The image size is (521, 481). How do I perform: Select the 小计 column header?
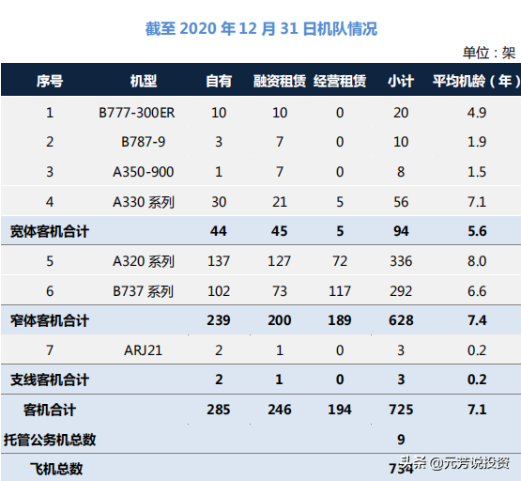click(401, 81)
